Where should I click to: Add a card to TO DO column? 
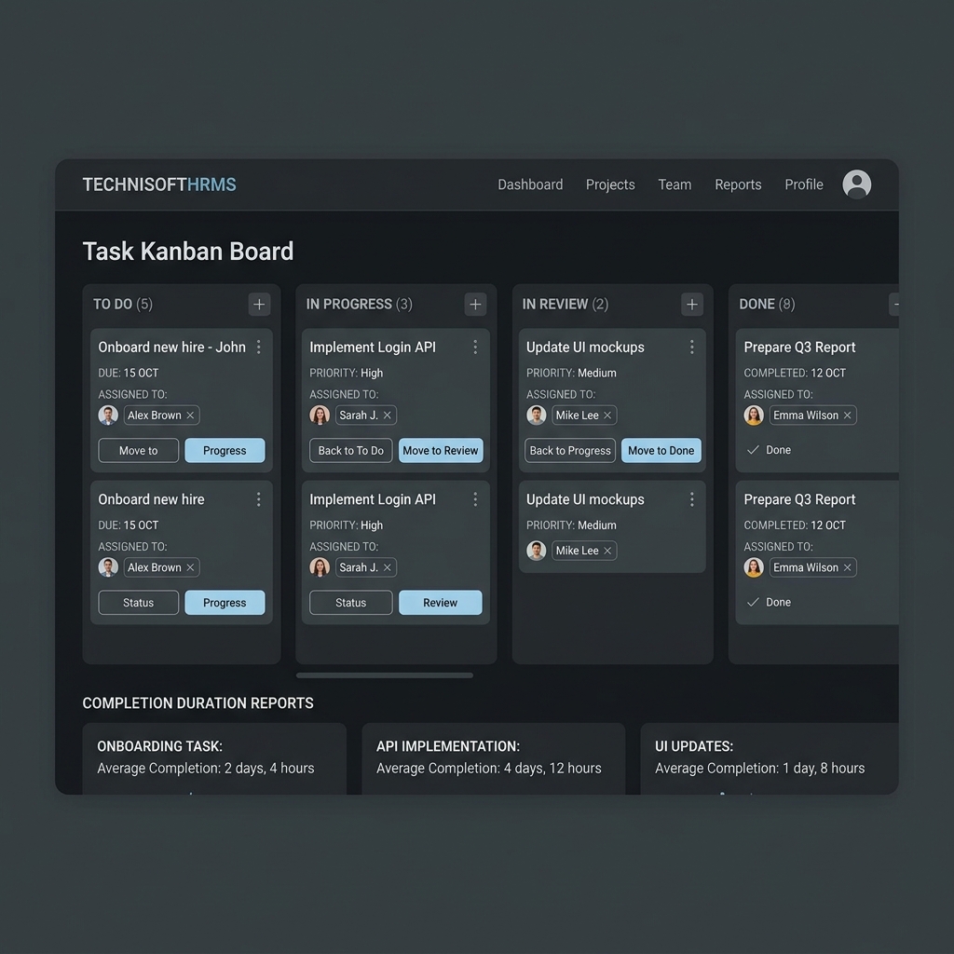[x=259, y=305]
